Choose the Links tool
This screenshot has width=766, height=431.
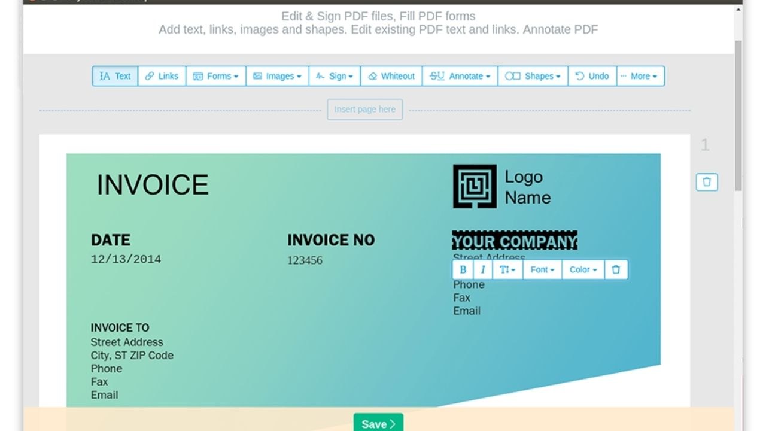coord(162,76)
